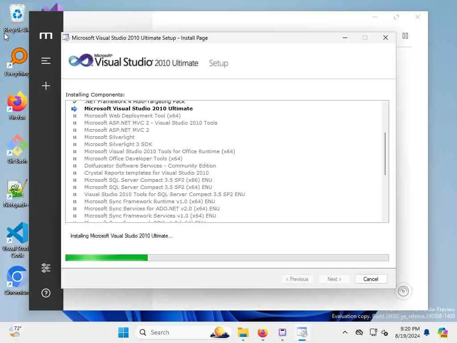Screen dimensions: 457x343
Task: Open Recycle Bin desktop icon
Action: pyautogui.click(x=17, y=18)
